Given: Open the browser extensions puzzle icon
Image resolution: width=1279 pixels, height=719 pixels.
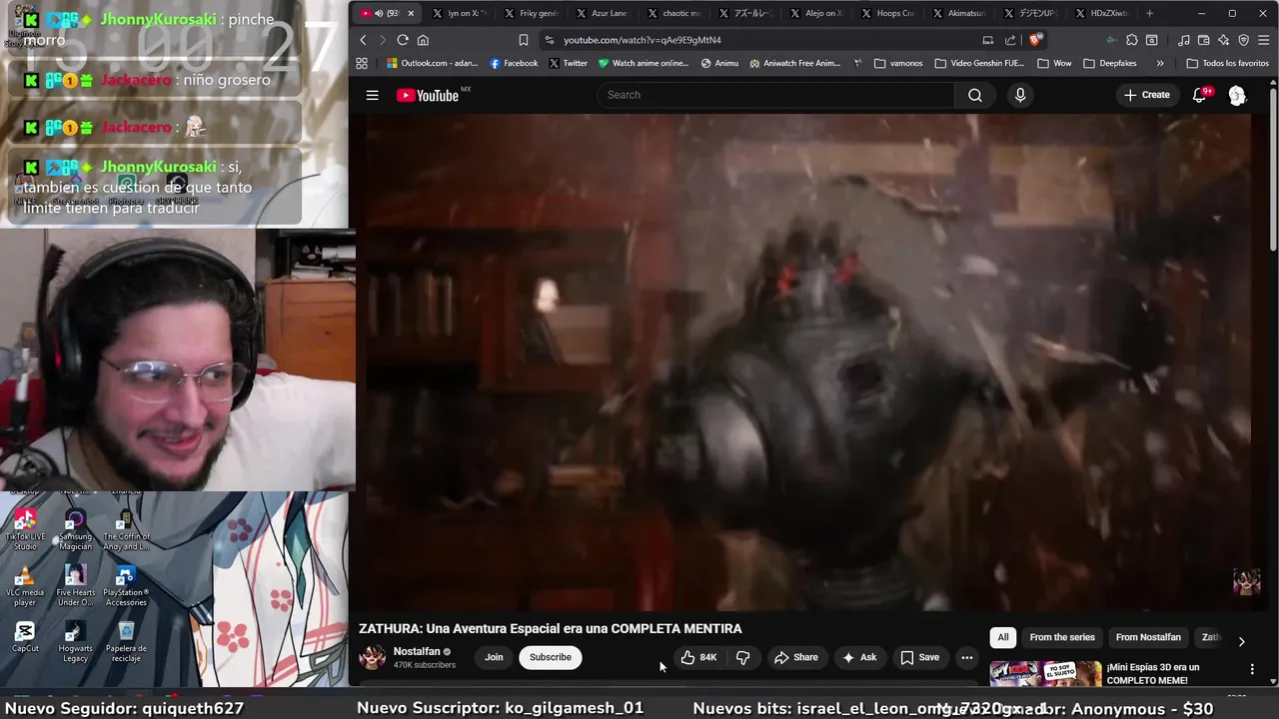Looking at the screenshot, I should (x=1131, y=40).
